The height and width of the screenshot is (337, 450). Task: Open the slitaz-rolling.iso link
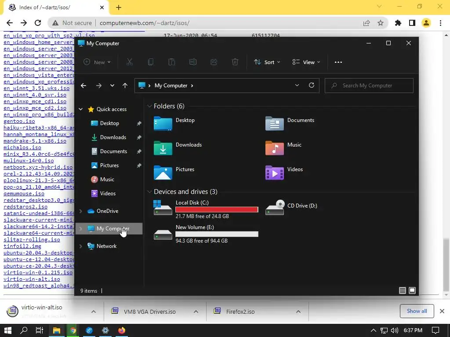[32, 240]
